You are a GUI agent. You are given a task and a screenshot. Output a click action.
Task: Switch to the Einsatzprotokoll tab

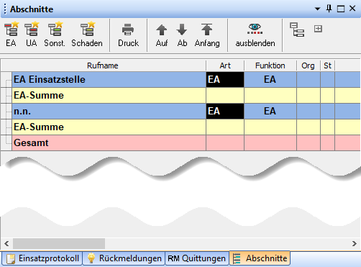pos(42,258)
